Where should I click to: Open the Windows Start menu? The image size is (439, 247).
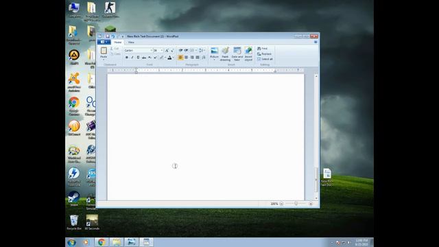(71, 242)
